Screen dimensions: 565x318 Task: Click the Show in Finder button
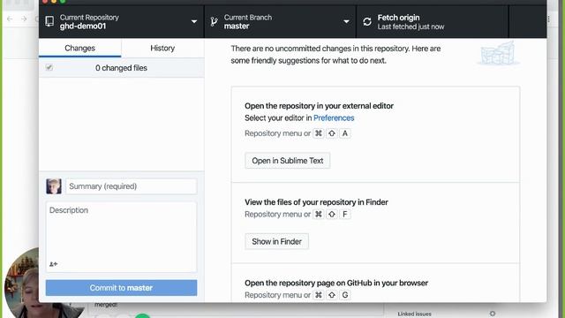click(x=276, y=241)
